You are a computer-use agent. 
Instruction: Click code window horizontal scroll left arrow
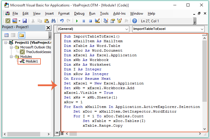(x=67, y=133)
